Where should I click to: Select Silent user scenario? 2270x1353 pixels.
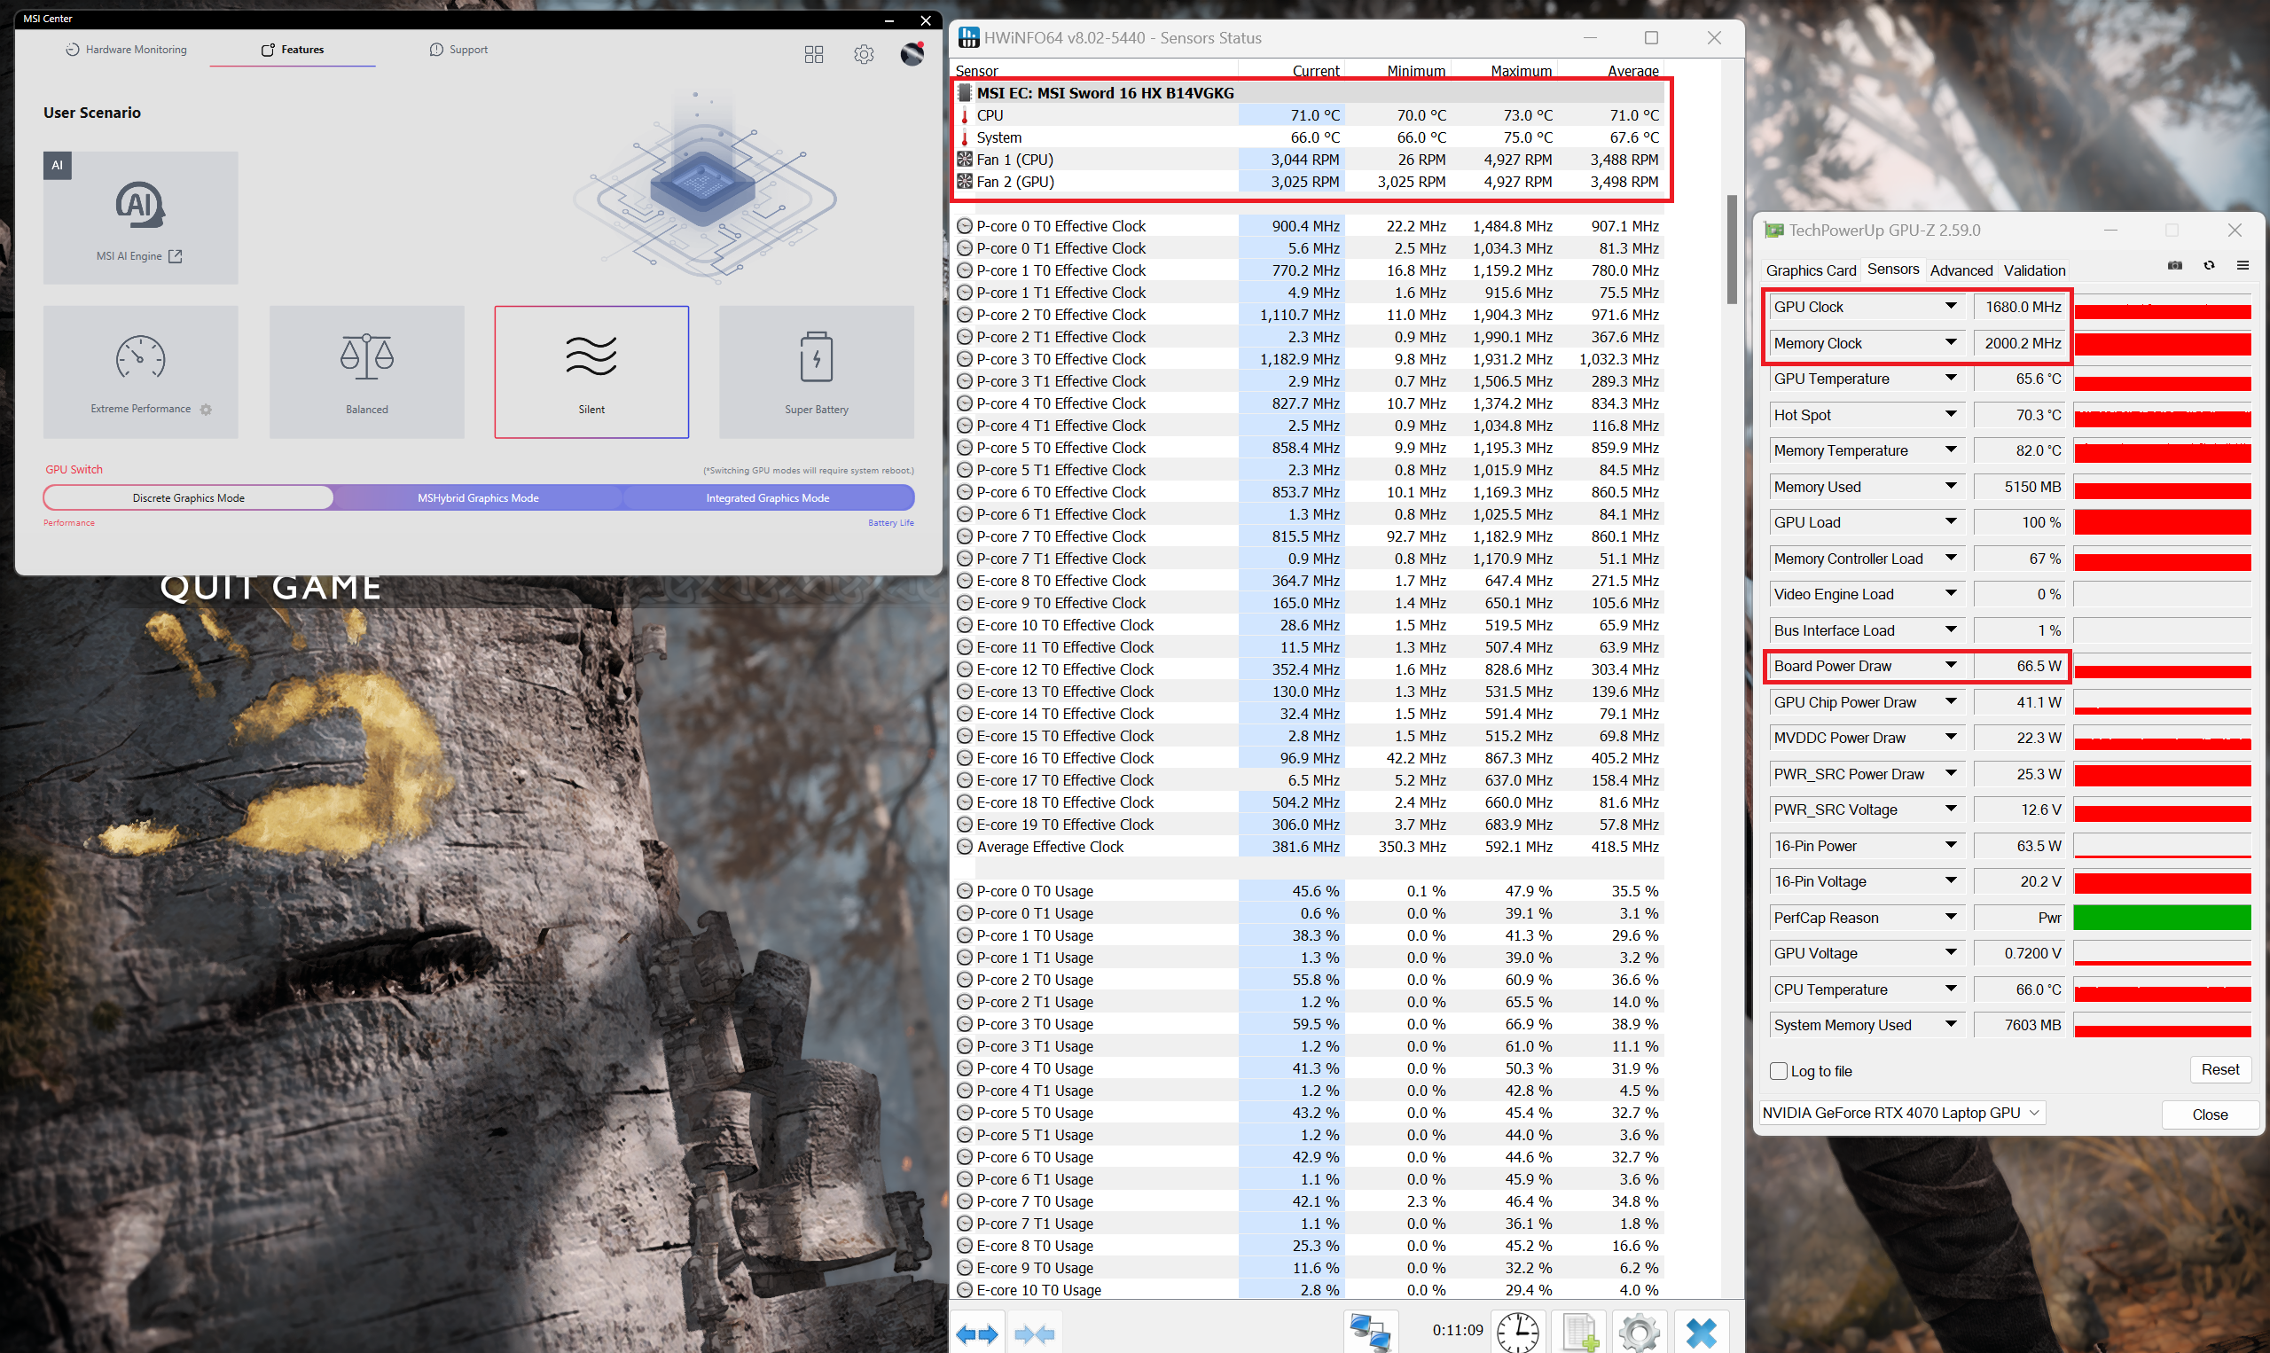[x=591, y=371]
